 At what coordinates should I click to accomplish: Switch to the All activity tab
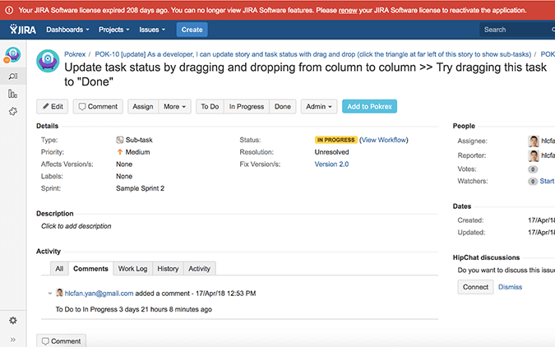click(59, 269)
